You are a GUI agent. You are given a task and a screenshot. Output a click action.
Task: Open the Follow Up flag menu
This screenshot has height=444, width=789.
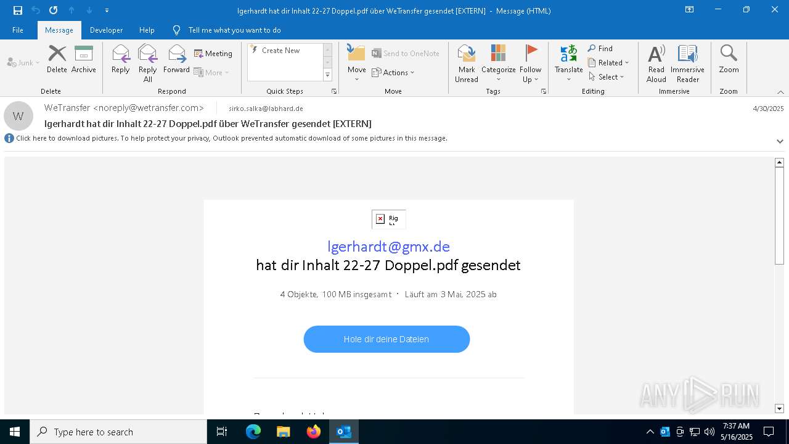[x=530, y=63]
